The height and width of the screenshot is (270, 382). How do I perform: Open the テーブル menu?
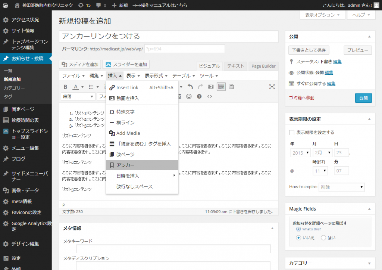(x=184, y=75)
